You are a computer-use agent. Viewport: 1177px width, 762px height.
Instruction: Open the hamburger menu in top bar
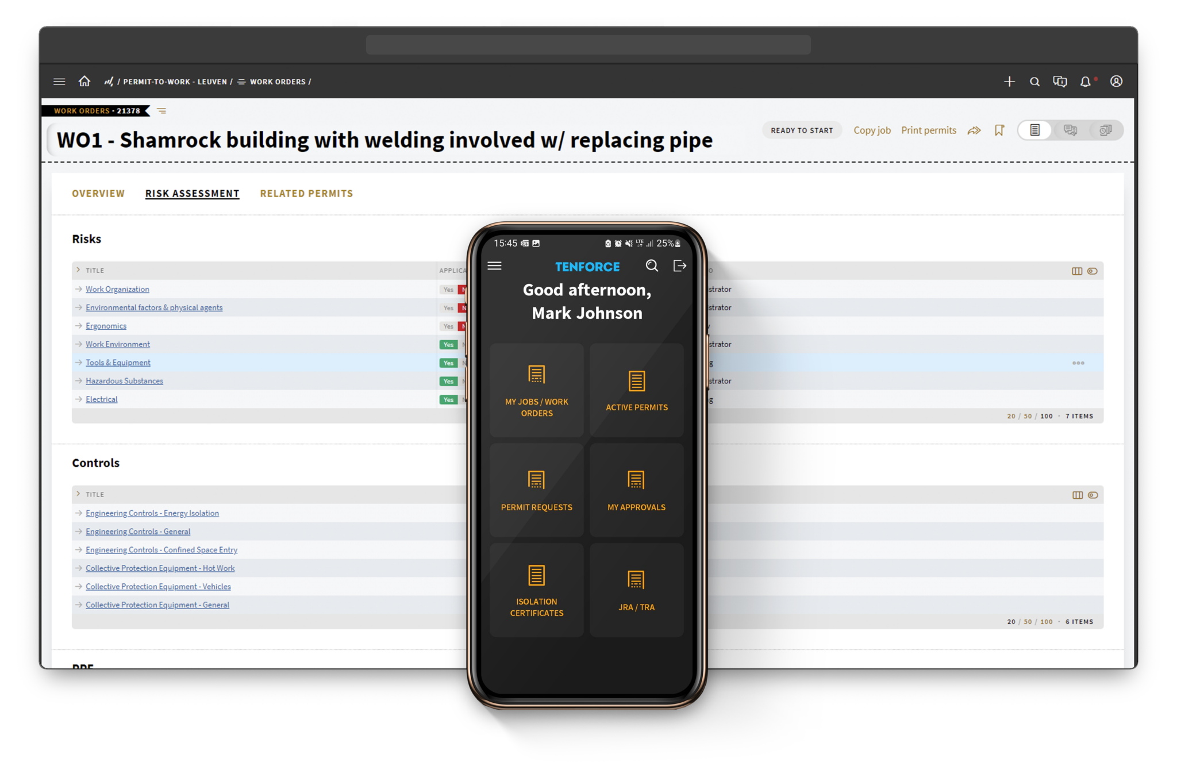click(x=59, y=82)
